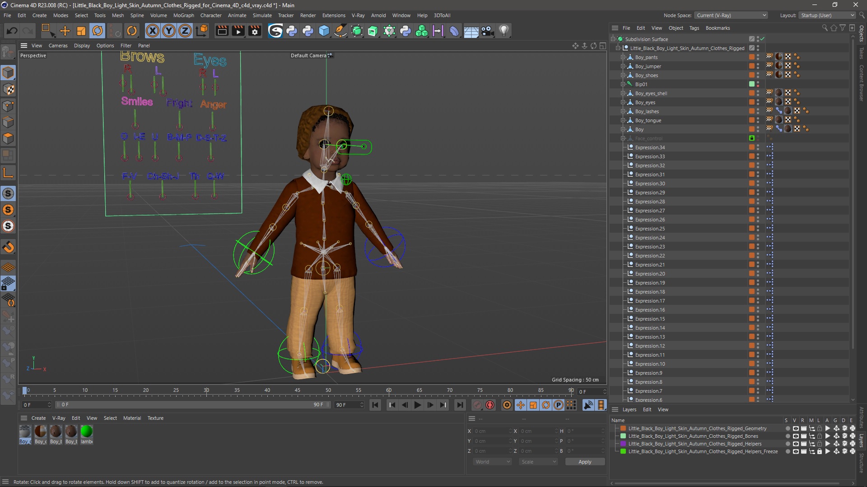Add a Cube primitive object
The image size is (867, 487).
[324, 31]
